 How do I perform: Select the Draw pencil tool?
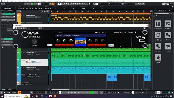click(x=64, y=4)
